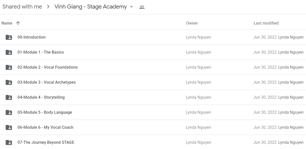Select the 04-Module 4 - Storytelling folder icon

[x=9, y=97]
